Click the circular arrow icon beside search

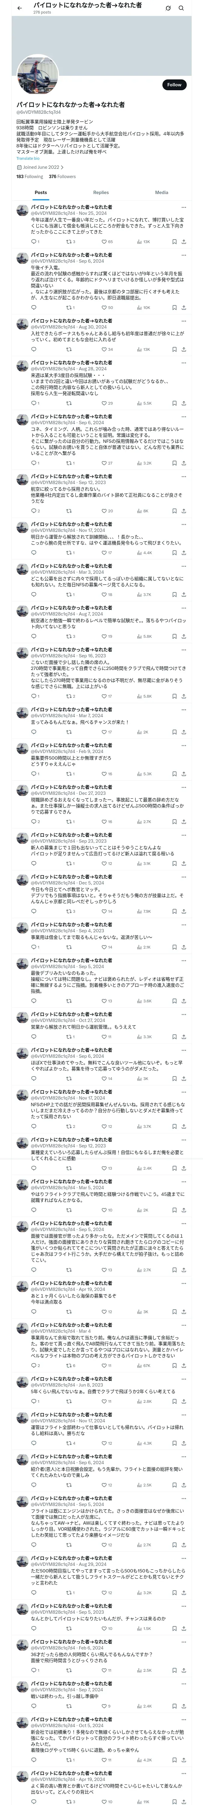click(x=168, y=8)
